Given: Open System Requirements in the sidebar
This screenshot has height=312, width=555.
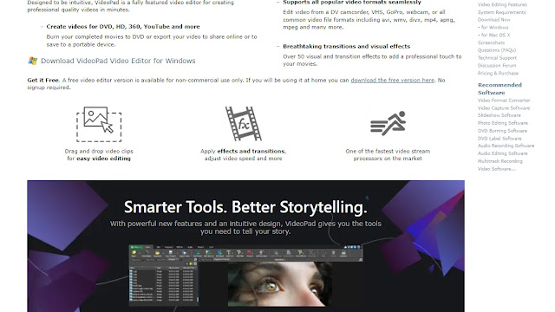Looking at the screenshot, I should [x=501, y=12].
